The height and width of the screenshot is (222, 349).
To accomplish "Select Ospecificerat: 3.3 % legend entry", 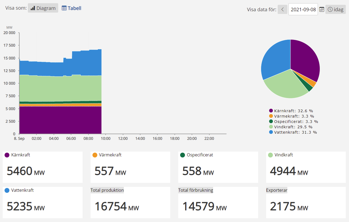I will point(294,121).
